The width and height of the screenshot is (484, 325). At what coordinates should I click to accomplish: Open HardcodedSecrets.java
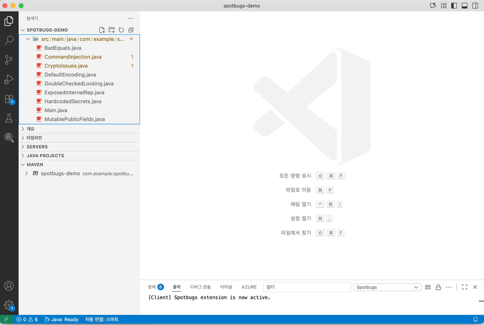pyautogui.click(x=79, y=101)
